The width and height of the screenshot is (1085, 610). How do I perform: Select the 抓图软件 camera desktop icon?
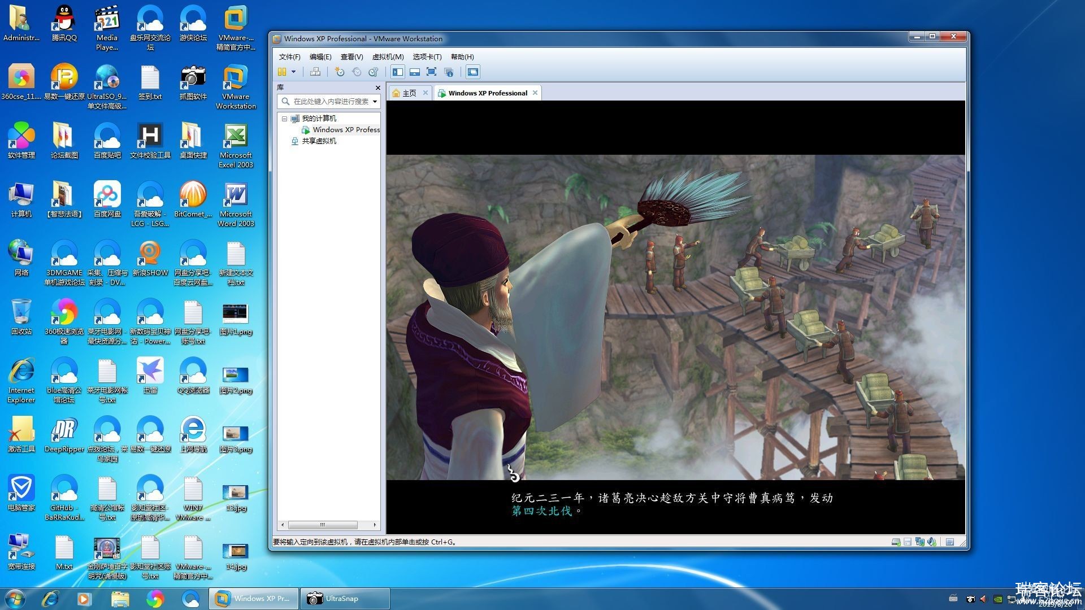(193, 82)
